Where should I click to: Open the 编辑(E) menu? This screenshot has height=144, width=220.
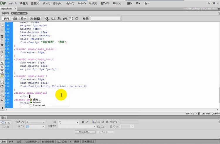[x=24, y=3]
